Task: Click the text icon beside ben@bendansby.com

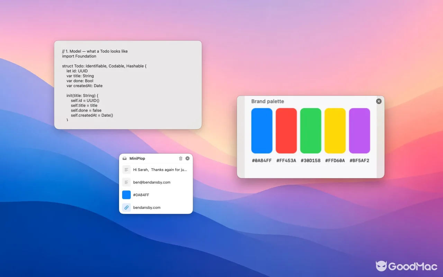Action: pos(126,182)
